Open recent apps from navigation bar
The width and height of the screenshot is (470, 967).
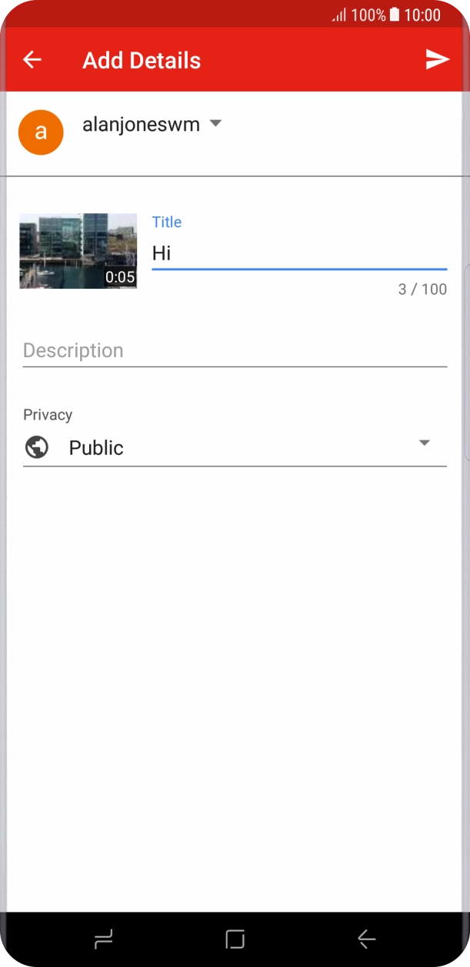[104, 938]
